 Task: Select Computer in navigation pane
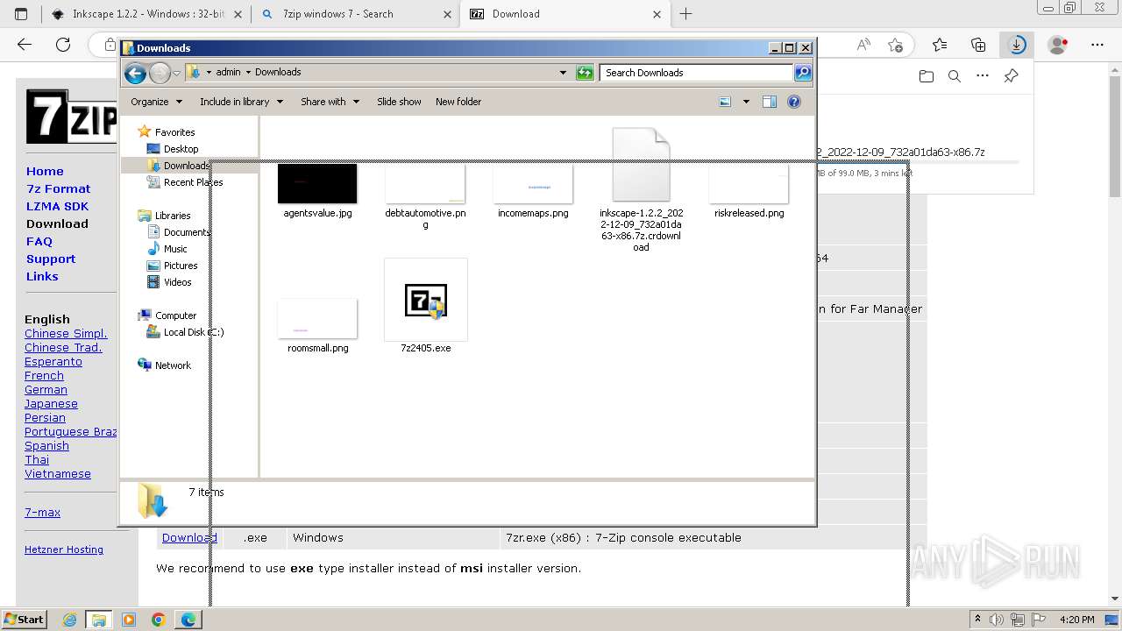click(x=175, y=315)
